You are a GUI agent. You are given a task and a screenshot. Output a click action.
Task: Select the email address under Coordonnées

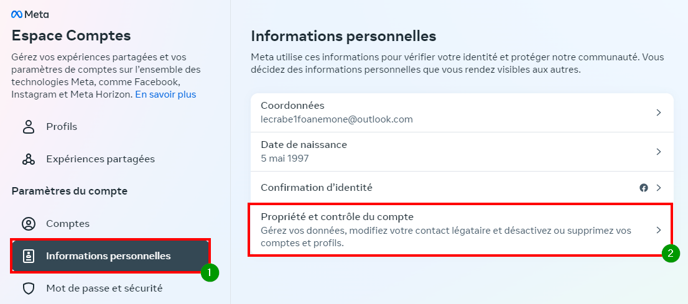coord(337,119)
